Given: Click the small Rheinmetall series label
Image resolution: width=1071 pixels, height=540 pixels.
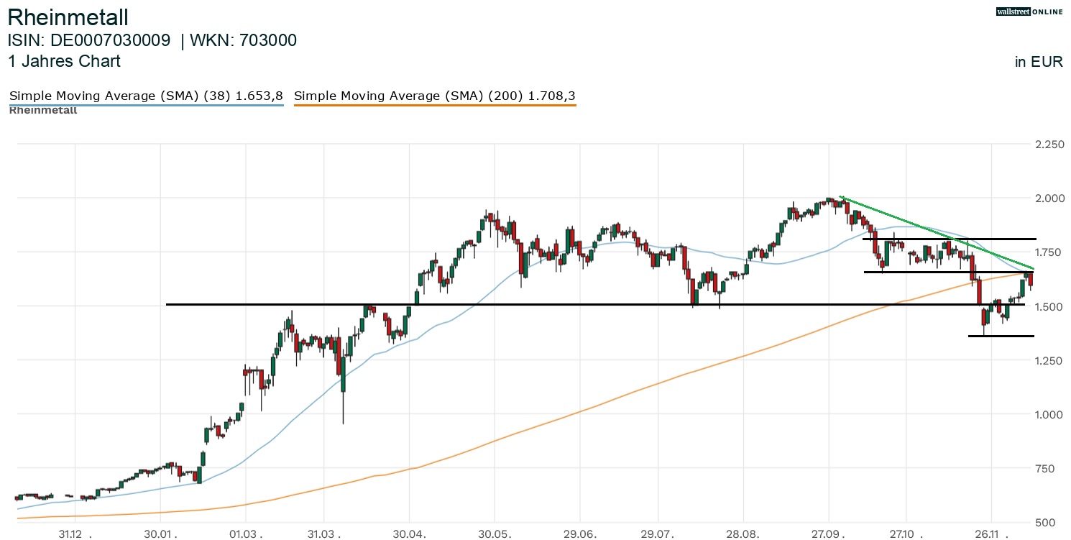Looking at the screenshot, I should click(43, 110).
